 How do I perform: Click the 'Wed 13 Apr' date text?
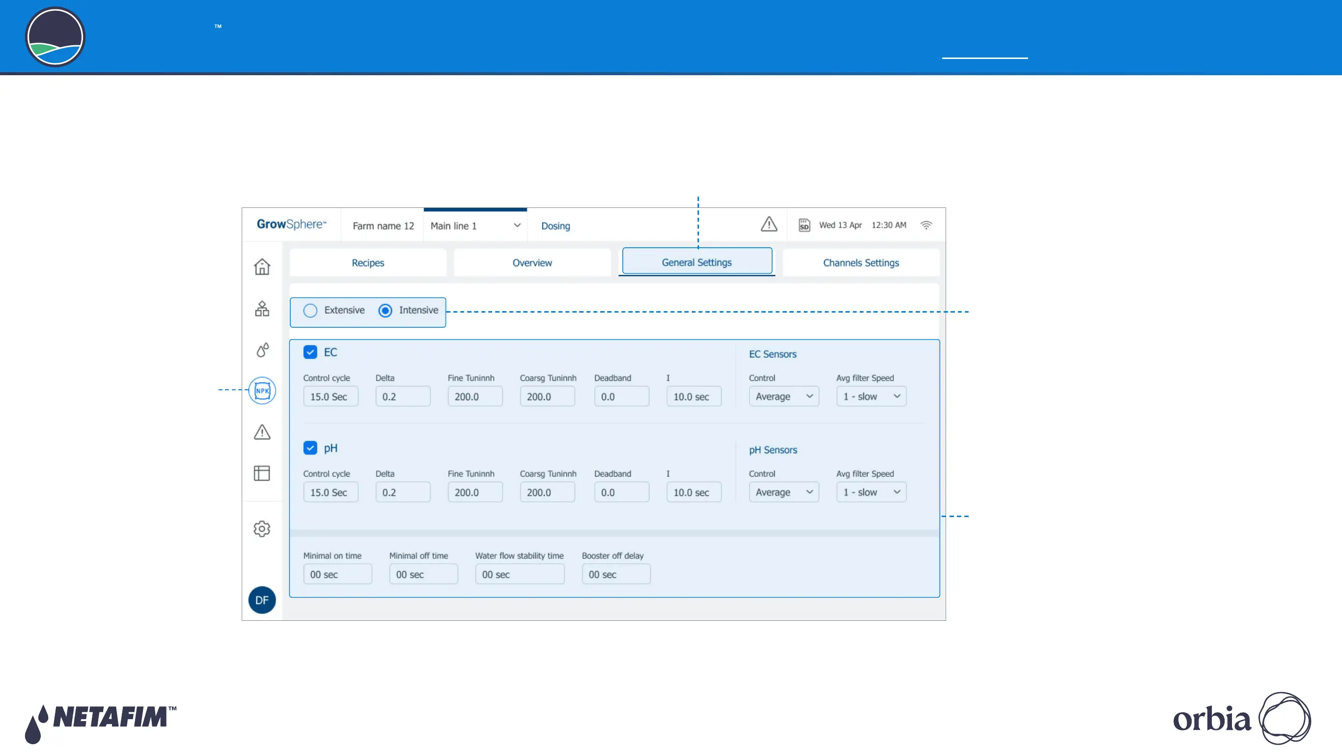840,225
